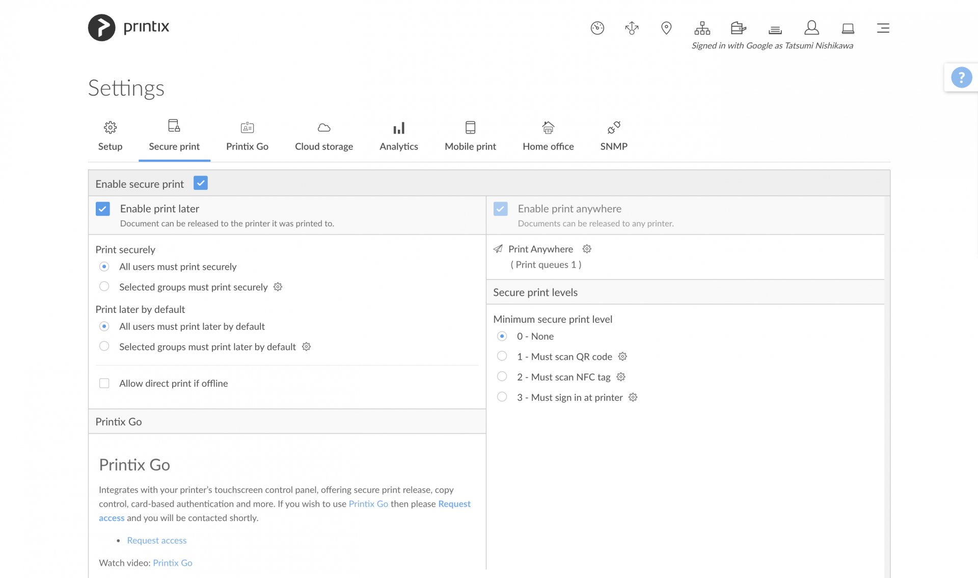978x578 pixels.
Task: Uncheck Enable secure print
Action: 200,183
